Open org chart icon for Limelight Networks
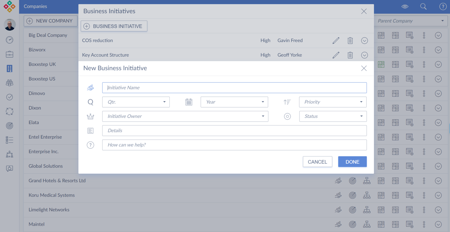 (367, 210)
